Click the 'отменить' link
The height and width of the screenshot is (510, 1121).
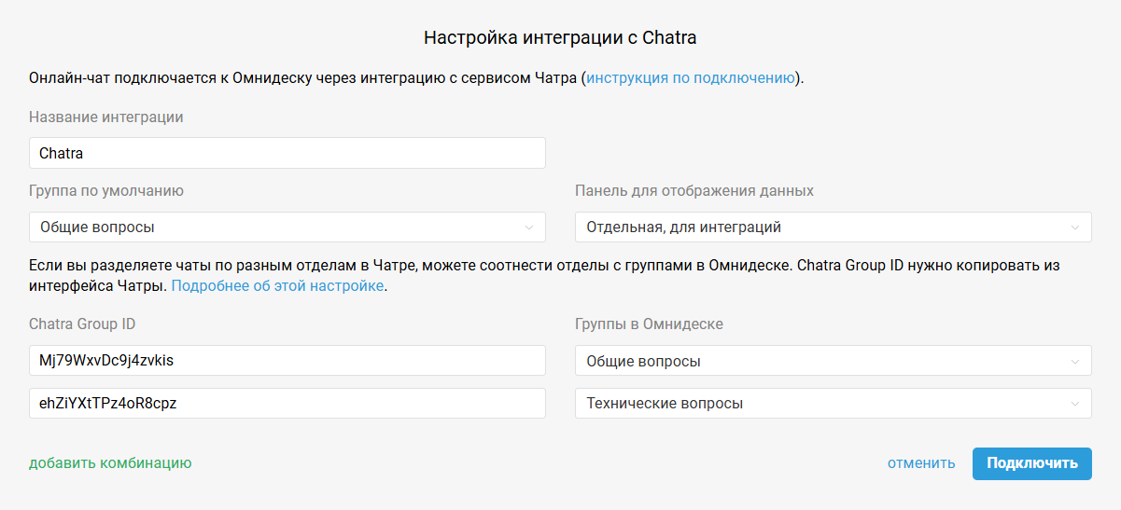click(921, 463)
